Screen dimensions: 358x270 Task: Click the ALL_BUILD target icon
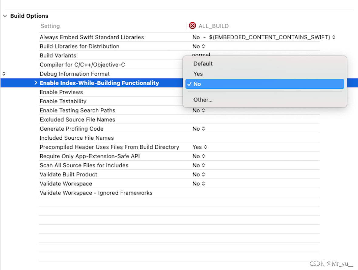(x=192, y=25)
